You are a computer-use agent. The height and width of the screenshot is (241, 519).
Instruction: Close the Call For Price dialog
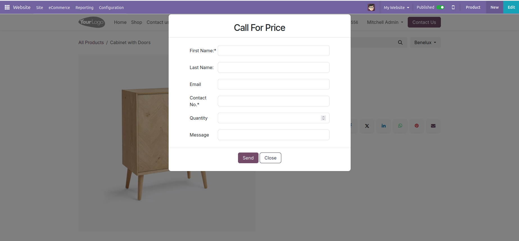270,158
